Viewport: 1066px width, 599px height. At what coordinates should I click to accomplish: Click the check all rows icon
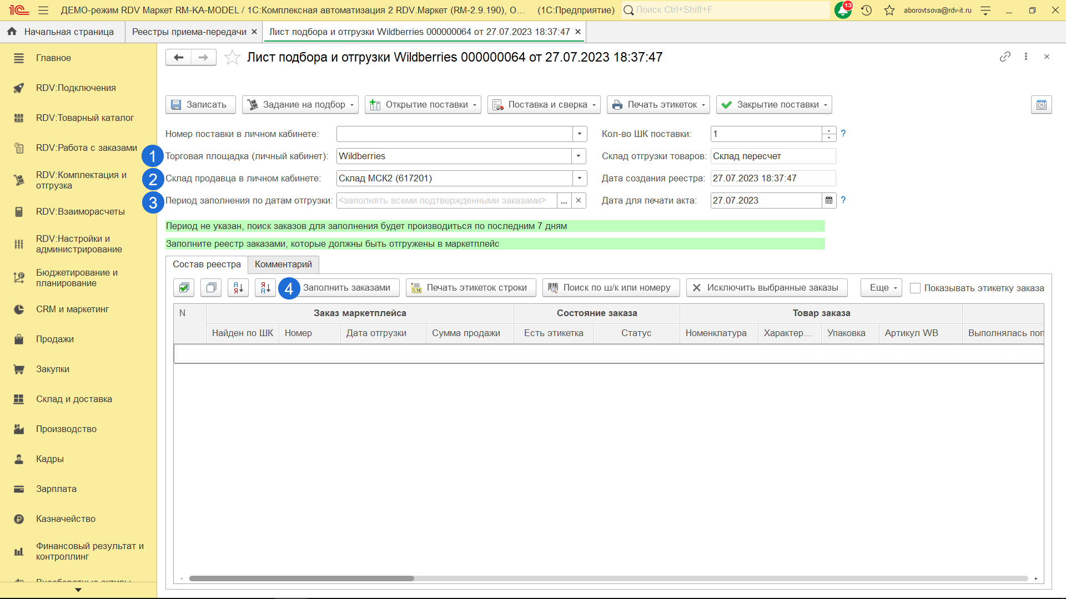click(184, 287)
